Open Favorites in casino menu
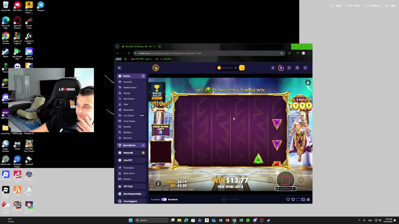 (x=127, y=82)
